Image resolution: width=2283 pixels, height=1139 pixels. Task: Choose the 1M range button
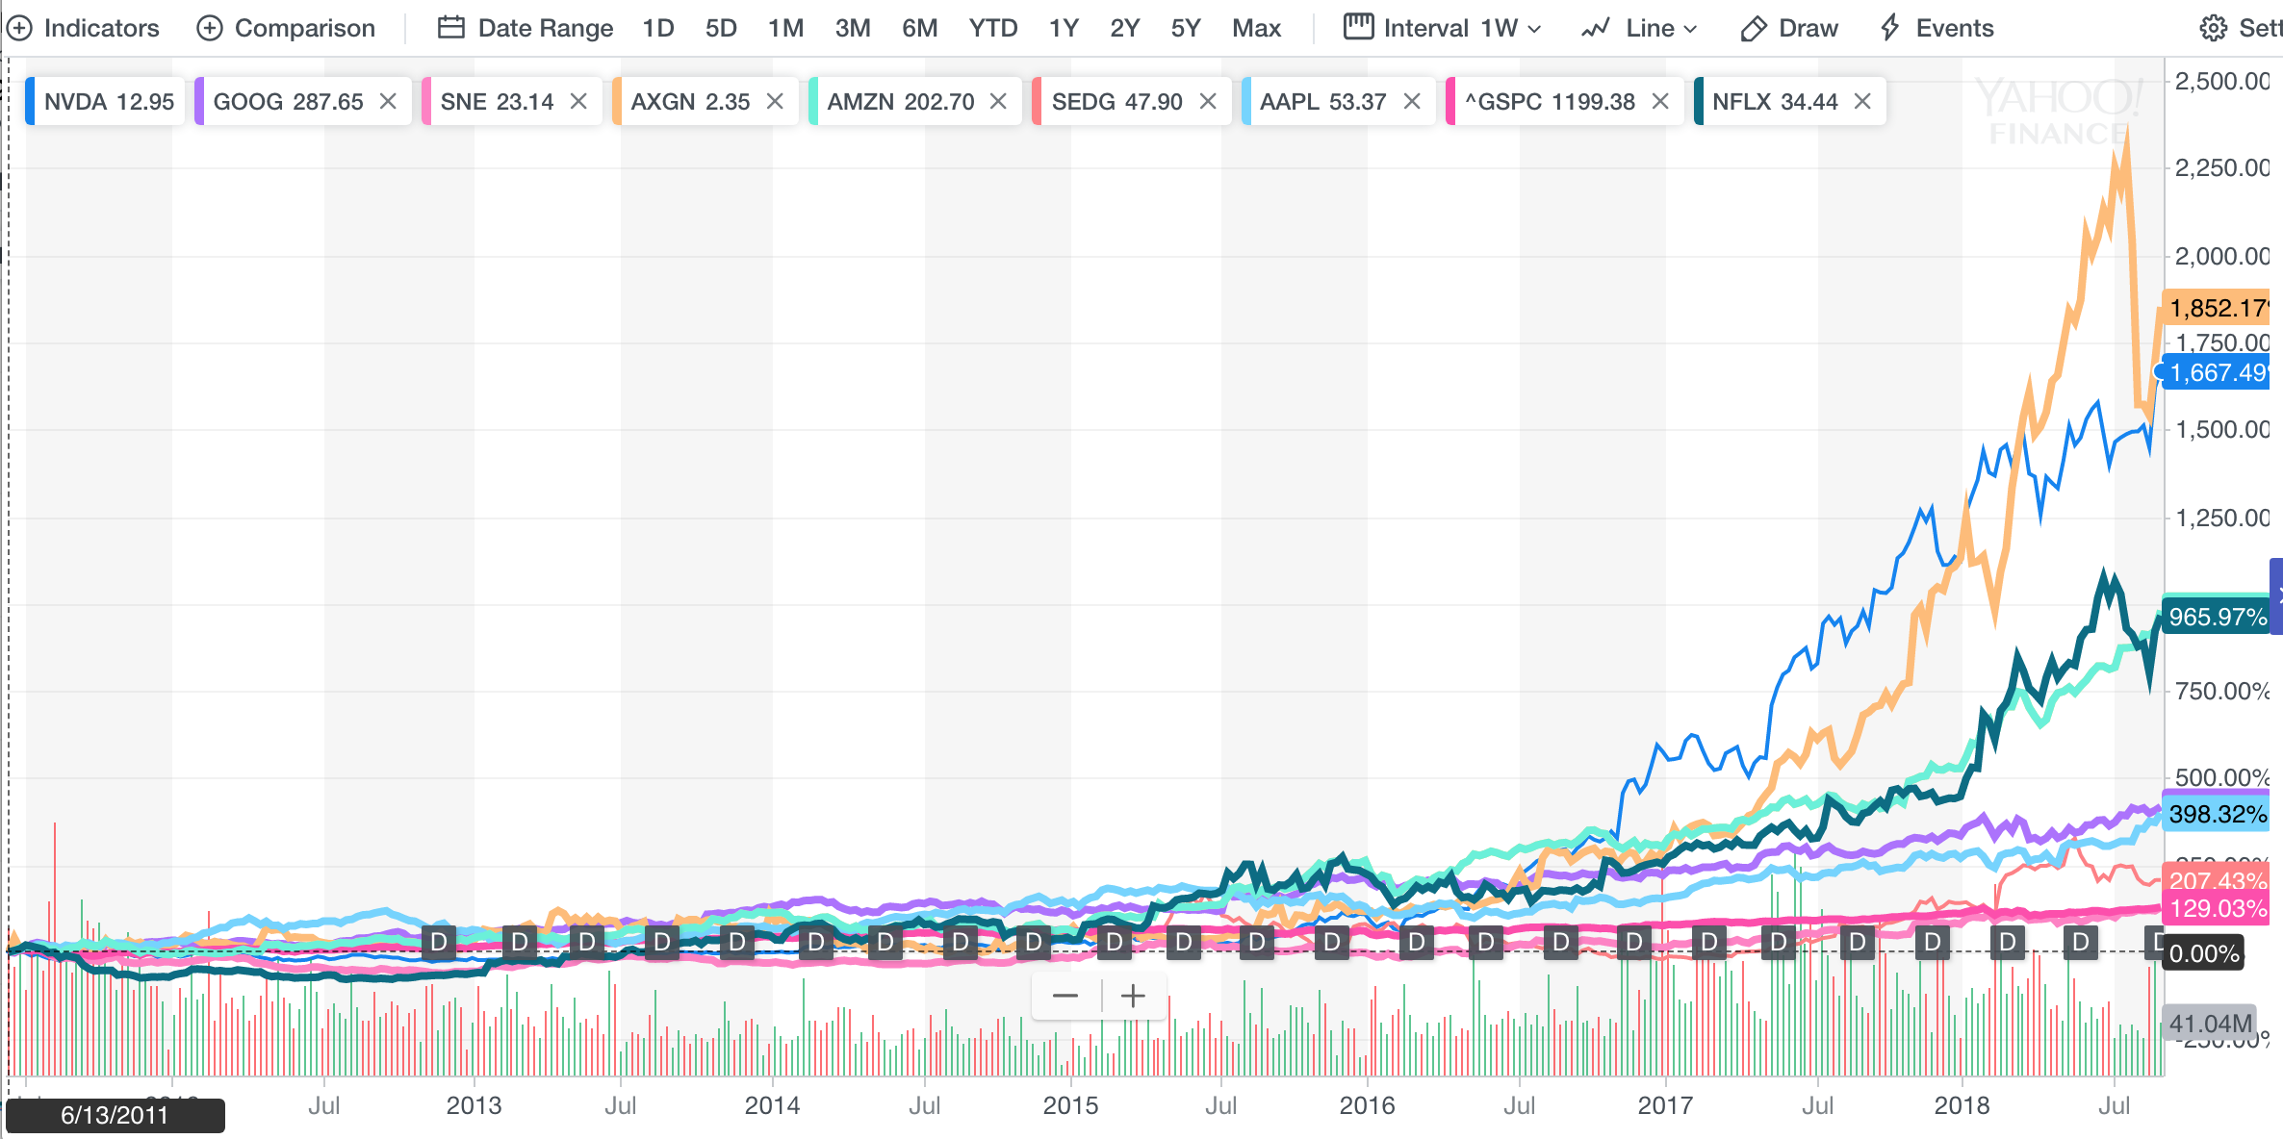tap(785, 28)
